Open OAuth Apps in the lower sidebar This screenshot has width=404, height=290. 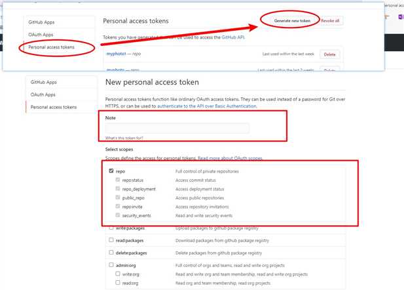(x=43, y=94)
